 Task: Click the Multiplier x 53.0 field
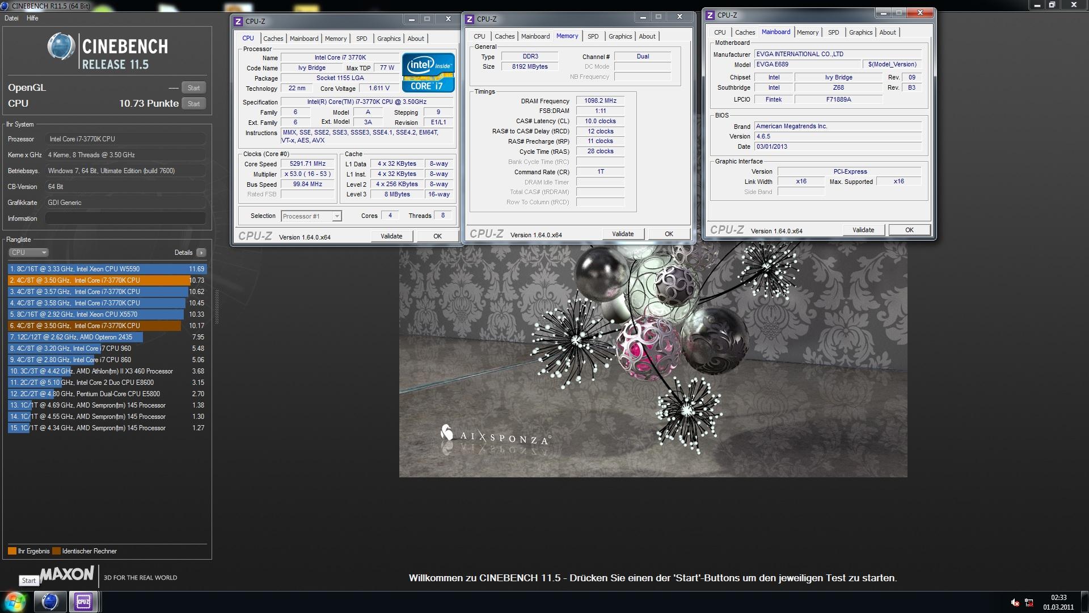point(307,174)
